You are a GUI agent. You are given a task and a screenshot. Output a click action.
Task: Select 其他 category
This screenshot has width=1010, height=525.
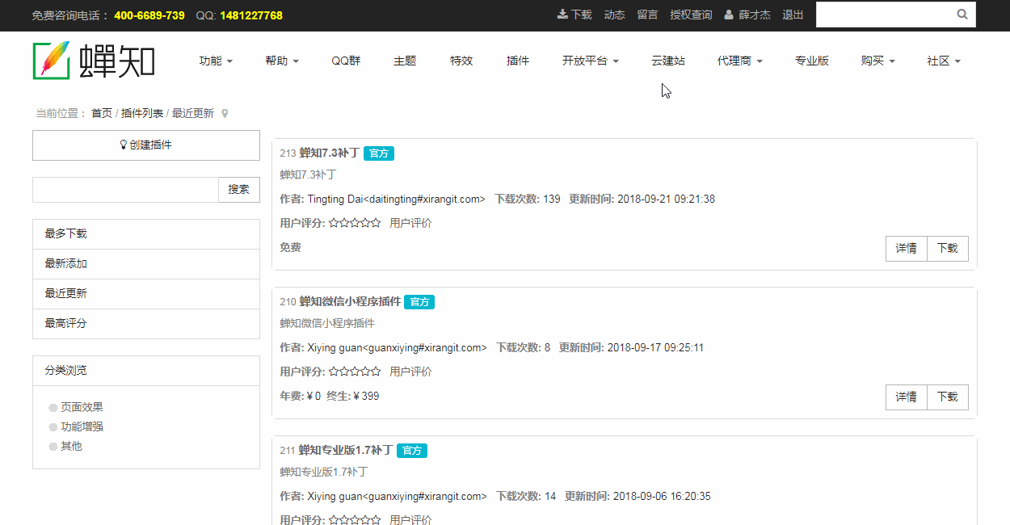click(71, 446)
